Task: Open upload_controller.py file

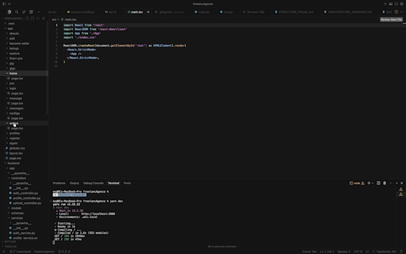Action: pyautogui.click(x=27, y=203)
